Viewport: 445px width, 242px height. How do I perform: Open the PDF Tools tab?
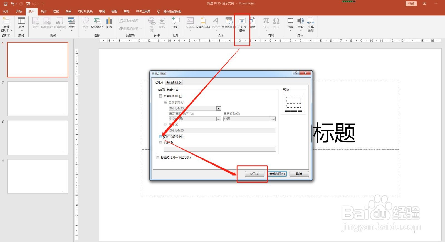point(143,11)
